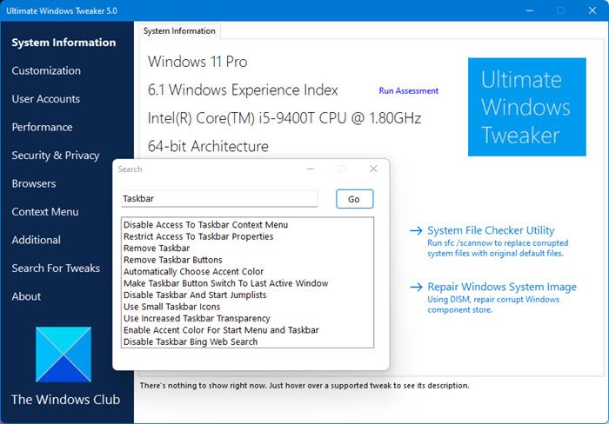Image resolution: width=609 pixels, height=424 pixels.
Task: Minimize the Search dialog window
Action: click(x=311, y=169)
